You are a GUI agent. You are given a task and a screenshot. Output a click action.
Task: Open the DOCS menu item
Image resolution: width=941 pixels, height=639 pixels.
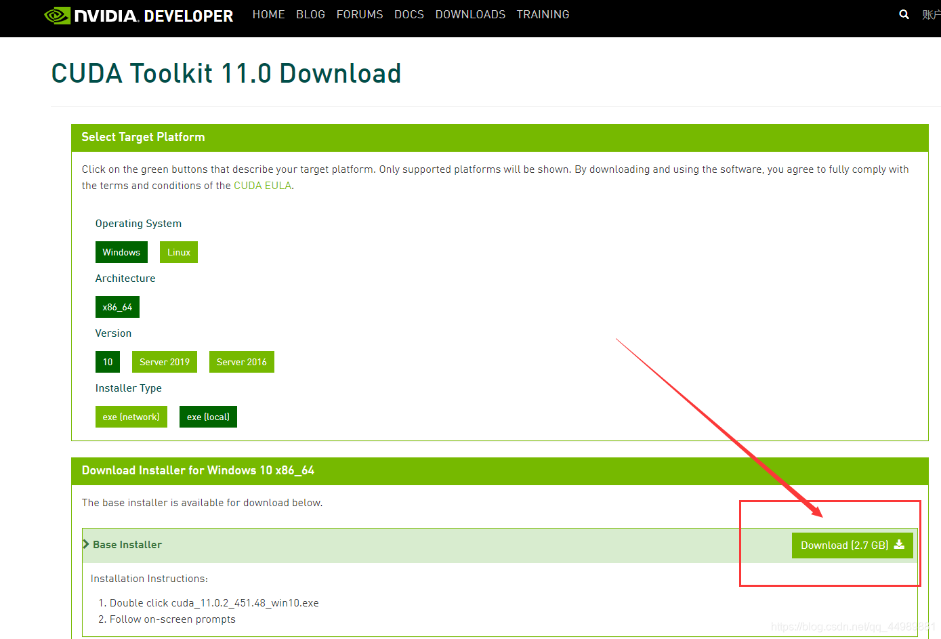409,14
